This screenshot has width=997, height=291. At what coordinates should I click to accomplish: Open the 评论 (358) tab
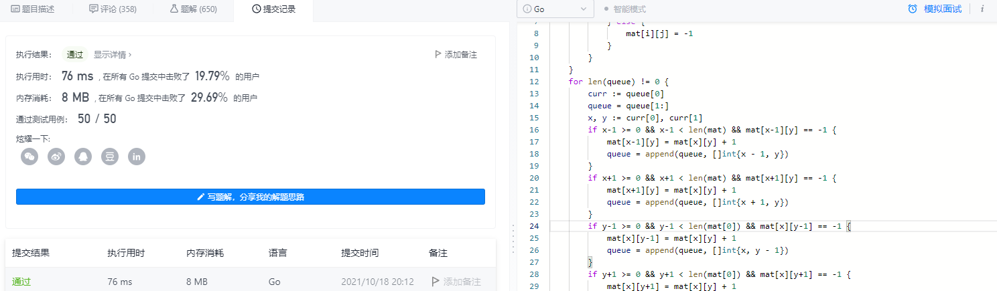coord(113,9)
